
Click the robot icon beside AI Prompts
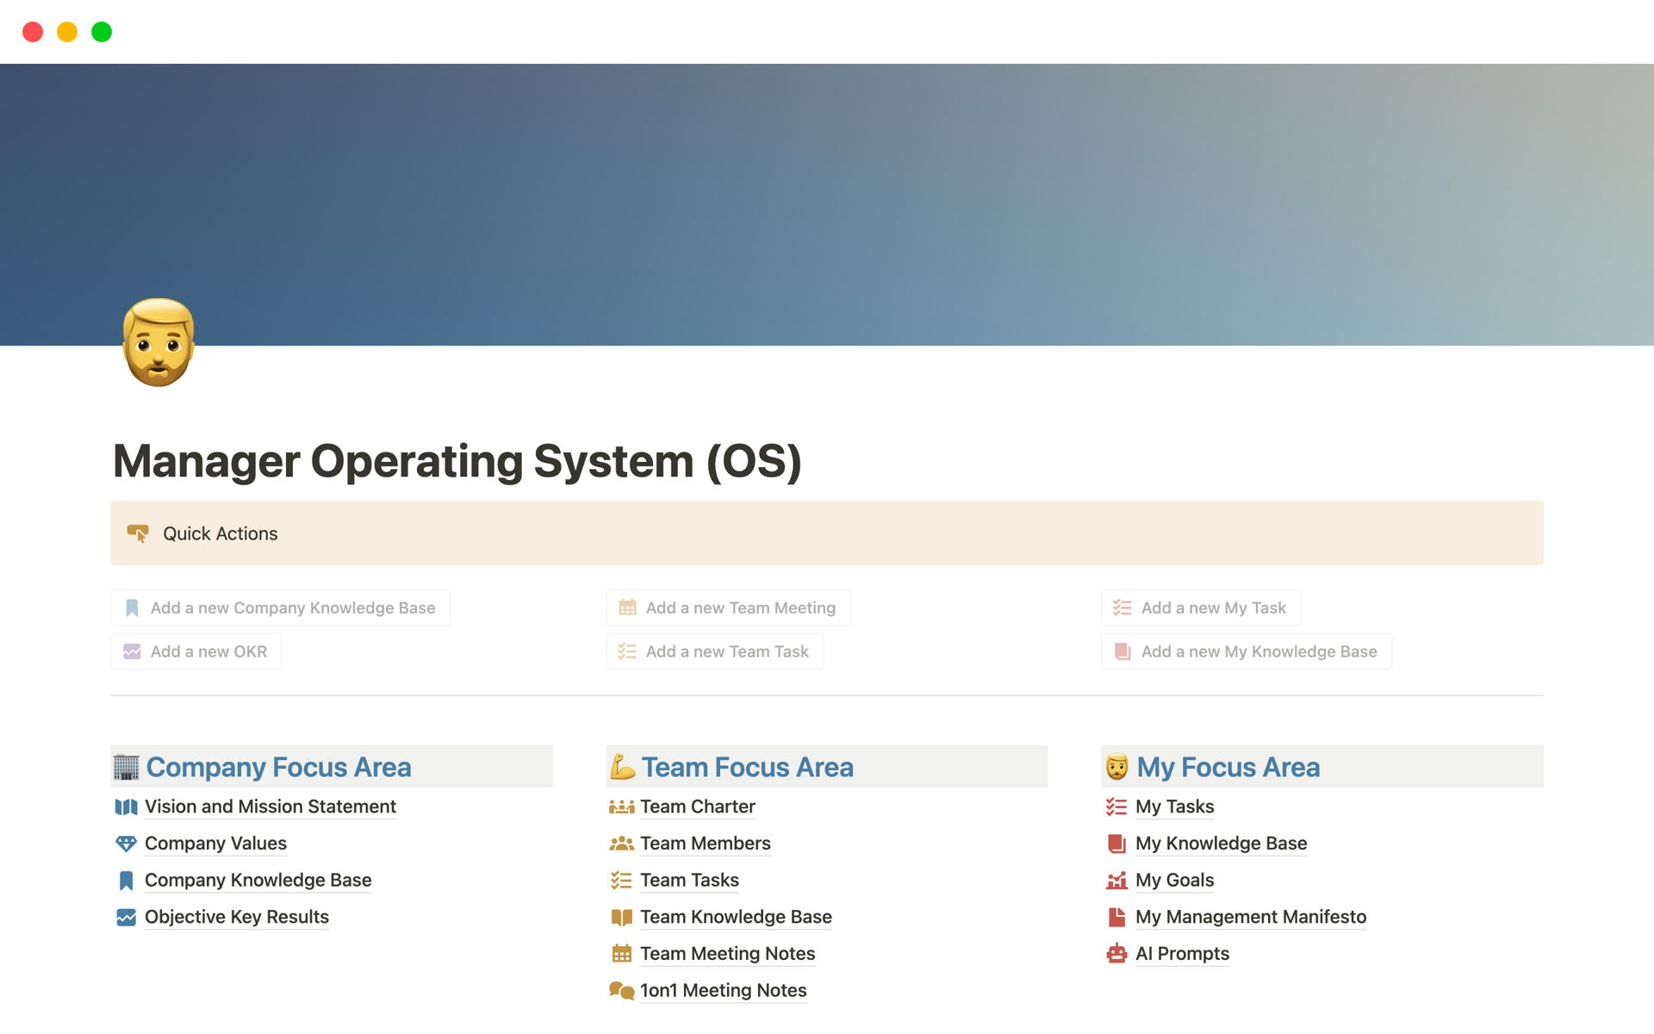pyautogui.click(x=1116, y=954)
